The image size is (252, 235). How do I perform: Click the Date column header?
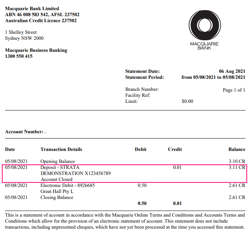10,149
